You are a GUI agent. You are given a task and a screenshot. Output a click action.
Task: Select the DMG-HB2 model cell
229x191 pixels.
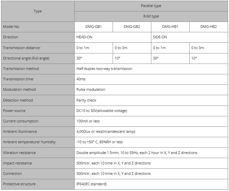(x=208, y=27)
